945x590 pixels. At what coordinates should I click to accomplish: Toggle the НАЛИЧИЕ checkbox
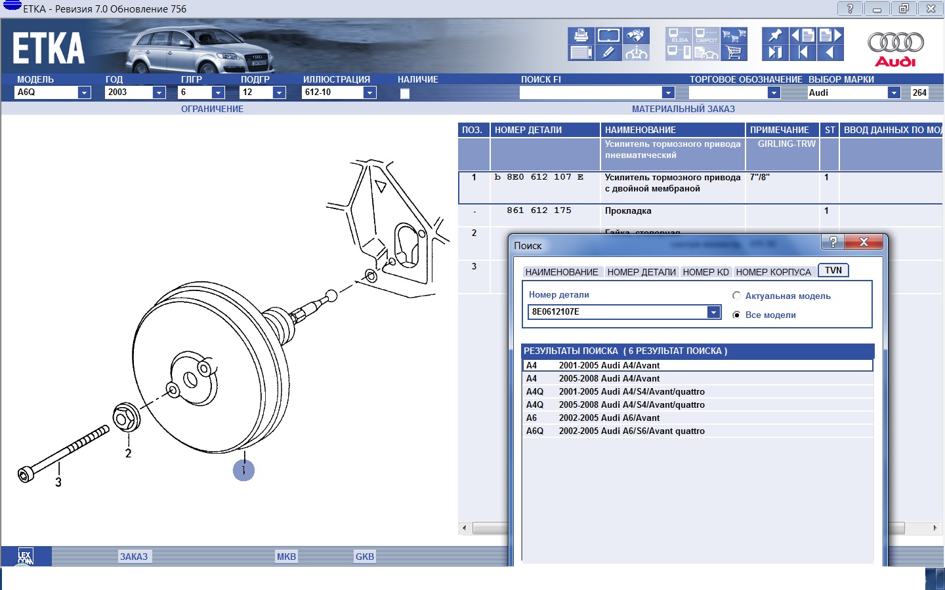pos(405,93)
